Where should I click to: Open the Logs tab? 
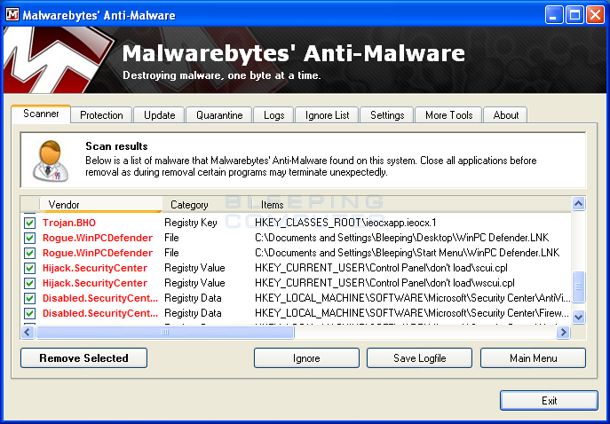[273, 115]
